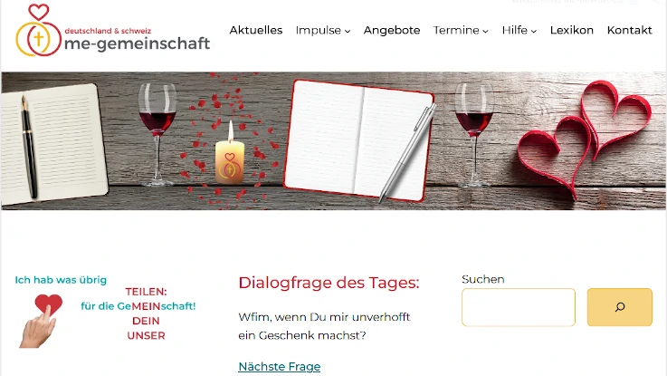Click the 'Dialogfrage des Tages' heading
The height and width of the screenshot is (376, 667).
pyautogui.click(x=329, y=283)
